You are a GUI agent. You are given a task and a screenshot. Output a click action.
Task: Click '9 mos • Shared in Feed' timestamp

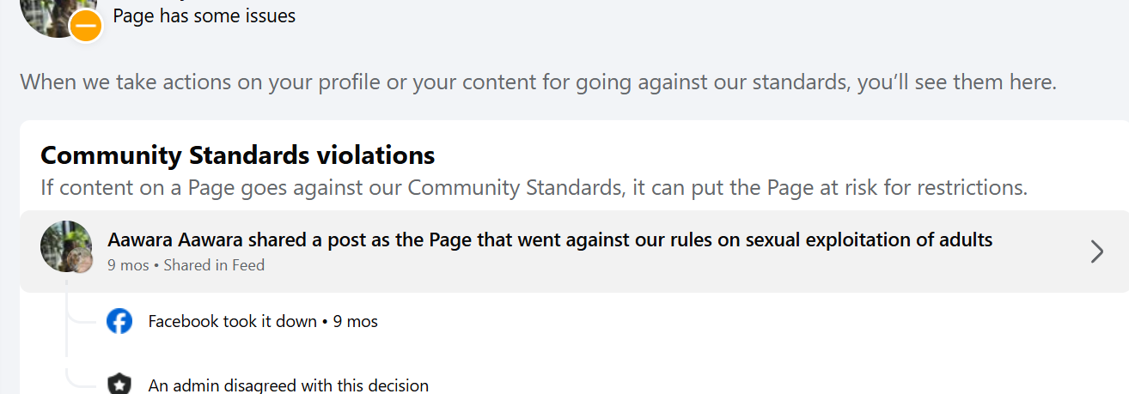186,265
